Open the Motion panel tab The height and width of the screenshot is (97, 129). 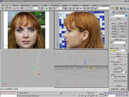click(120, 12)
